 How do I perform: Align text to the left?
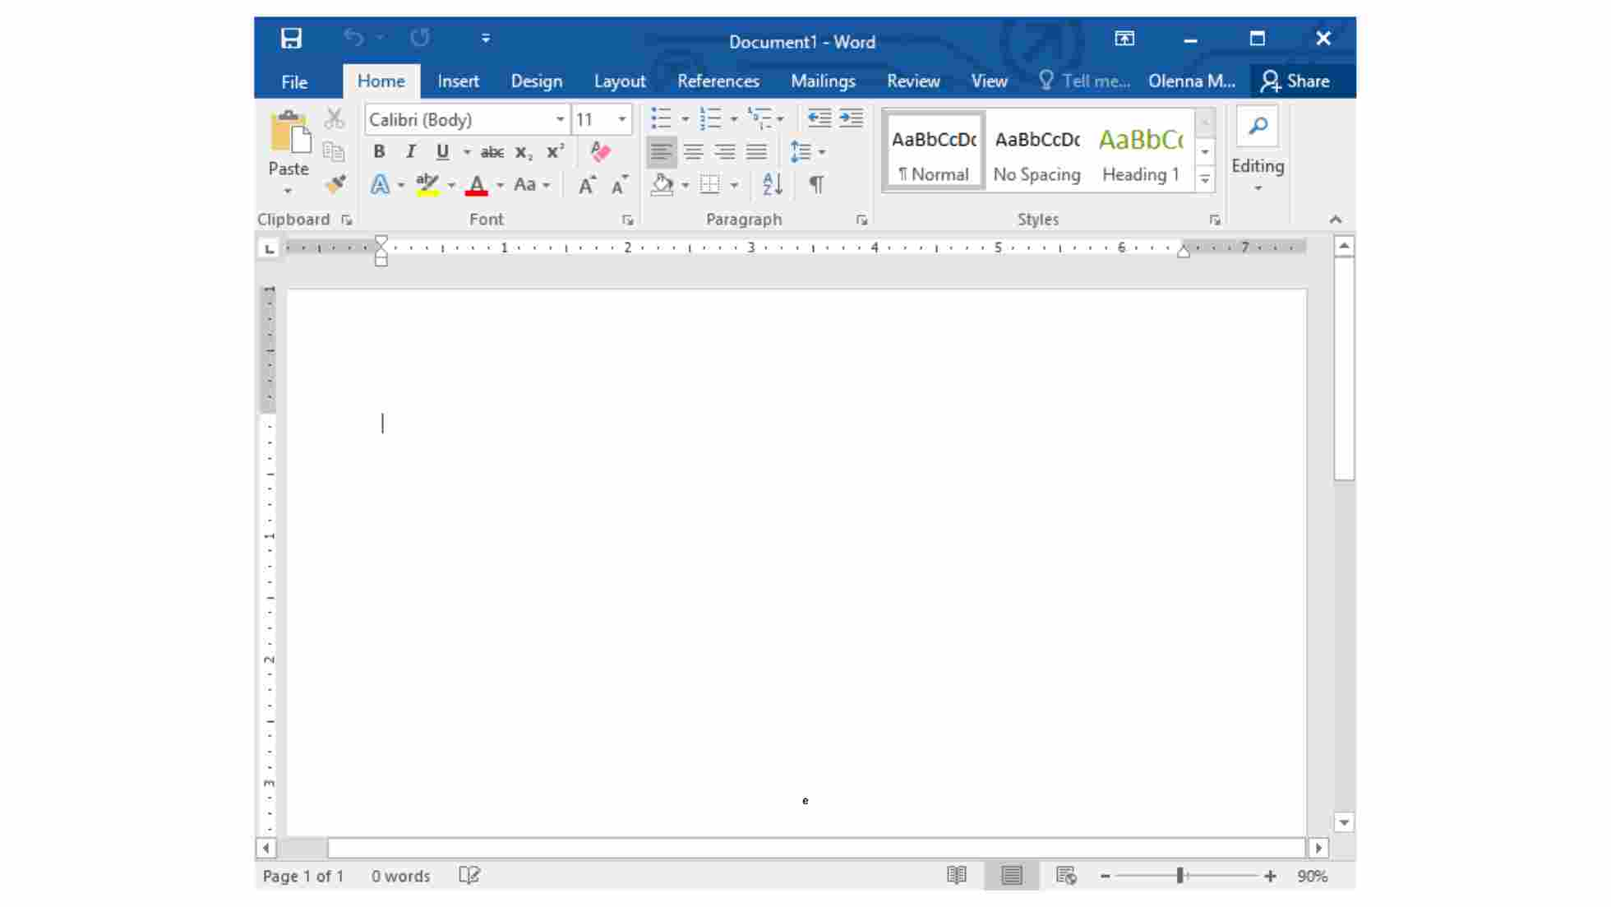[661, 152]
